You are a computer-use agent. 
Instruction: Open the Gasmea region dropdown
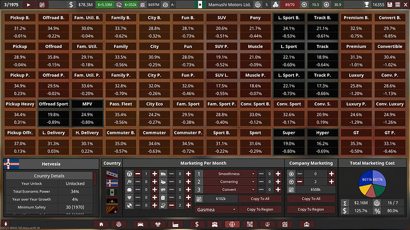pos(216,209)
